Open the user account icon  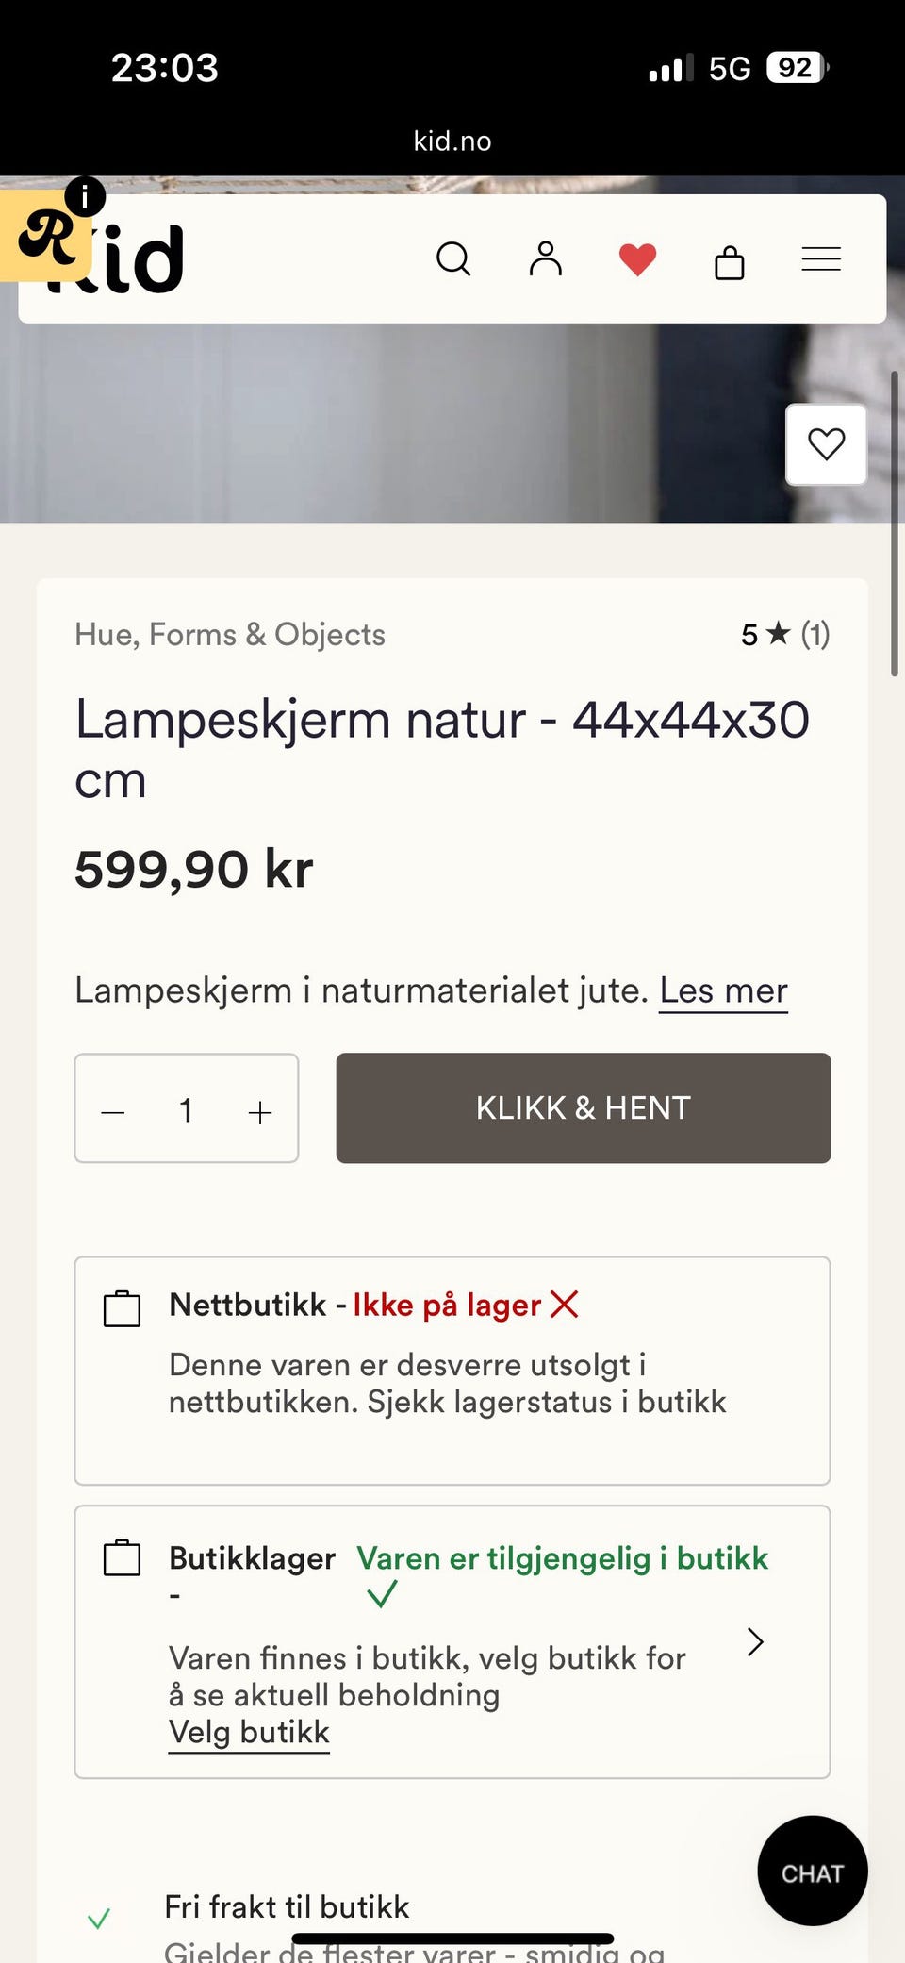[x=545, y=258]
